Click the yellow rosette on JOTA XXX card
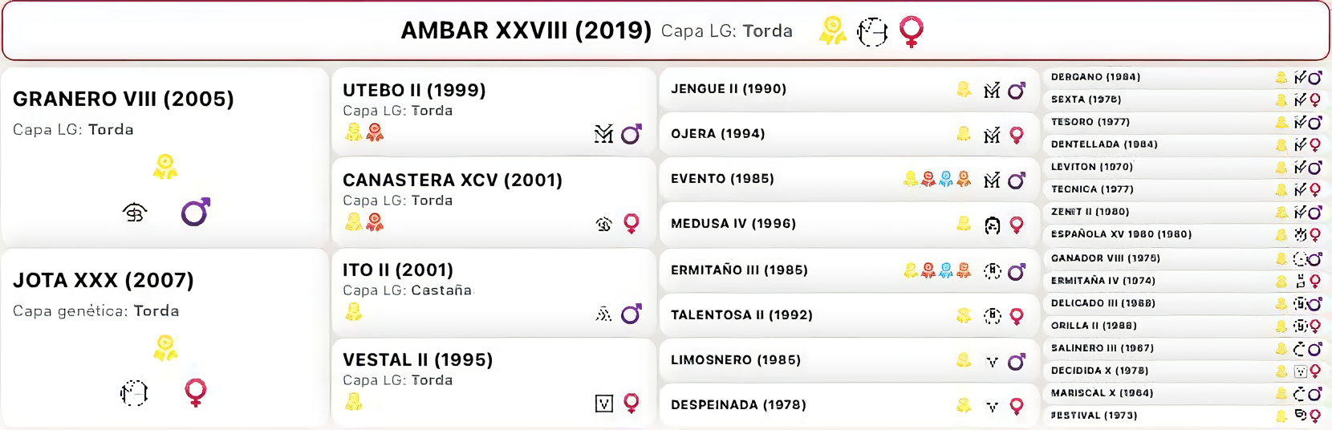 (165, 347)
